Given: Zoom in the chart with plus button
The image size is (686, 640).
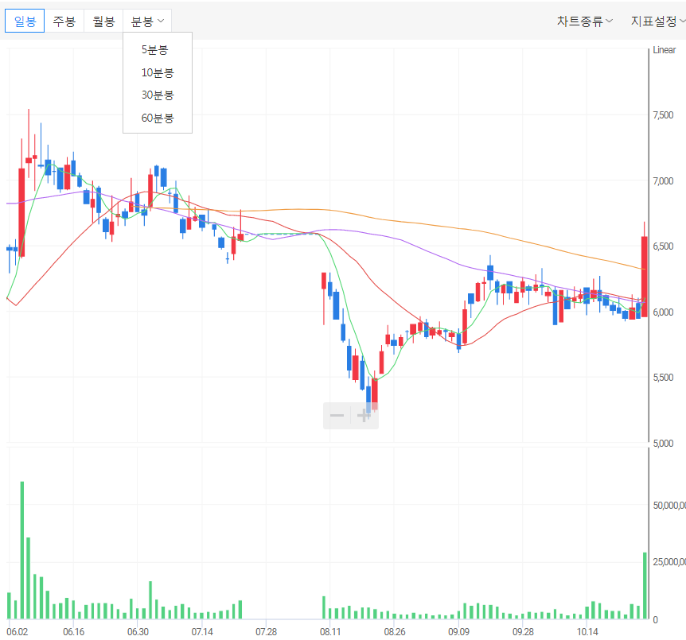Looking at the screenshot, I should point(364,415).
